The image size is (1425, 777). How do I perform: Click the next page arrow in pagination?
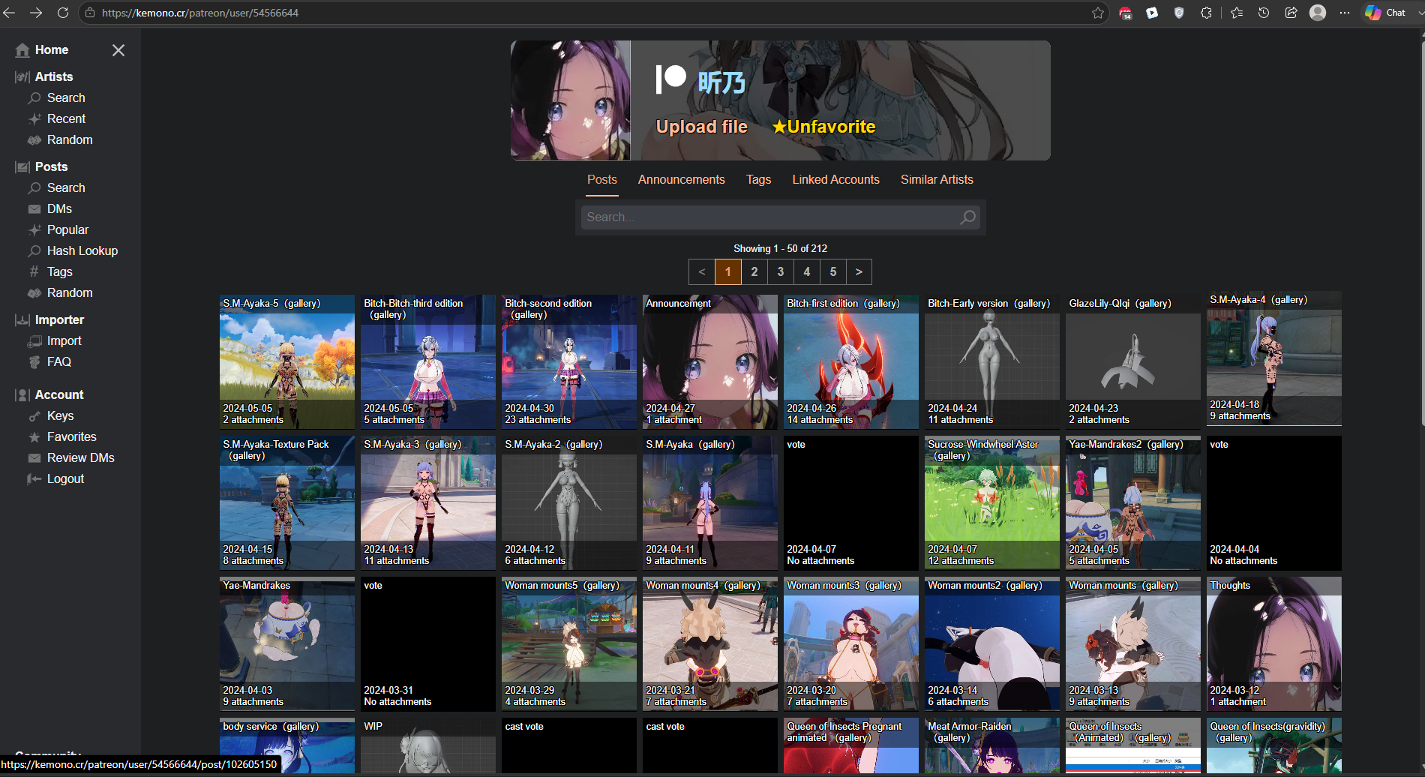pyautogui.click(x=859, y=272)
